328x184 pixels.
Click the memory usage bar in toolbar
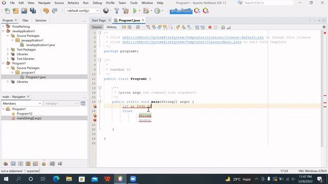point(181,11)
